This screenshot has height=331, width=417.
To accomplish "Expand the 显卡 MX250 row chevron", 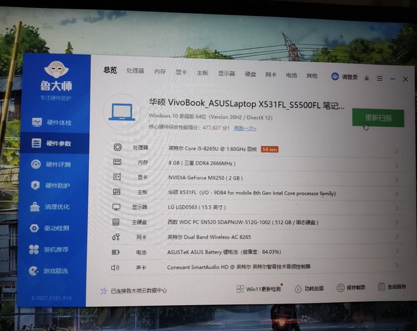I will [396, 180].
